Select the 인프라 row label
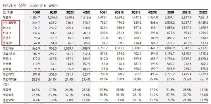This screenshot has height=104, width=211. [x=7, y=64]
